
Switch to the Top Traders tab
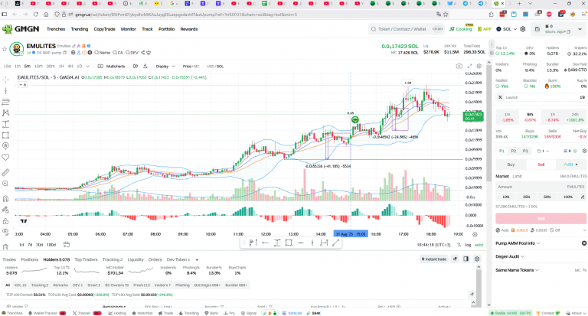pyautogui.click(x=86, y=259)
